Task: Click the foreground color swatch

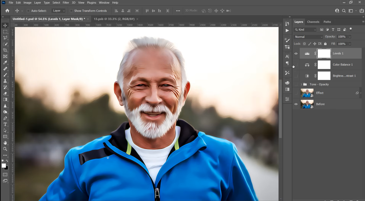Action: pyautogui.click(x=4, y=165)
